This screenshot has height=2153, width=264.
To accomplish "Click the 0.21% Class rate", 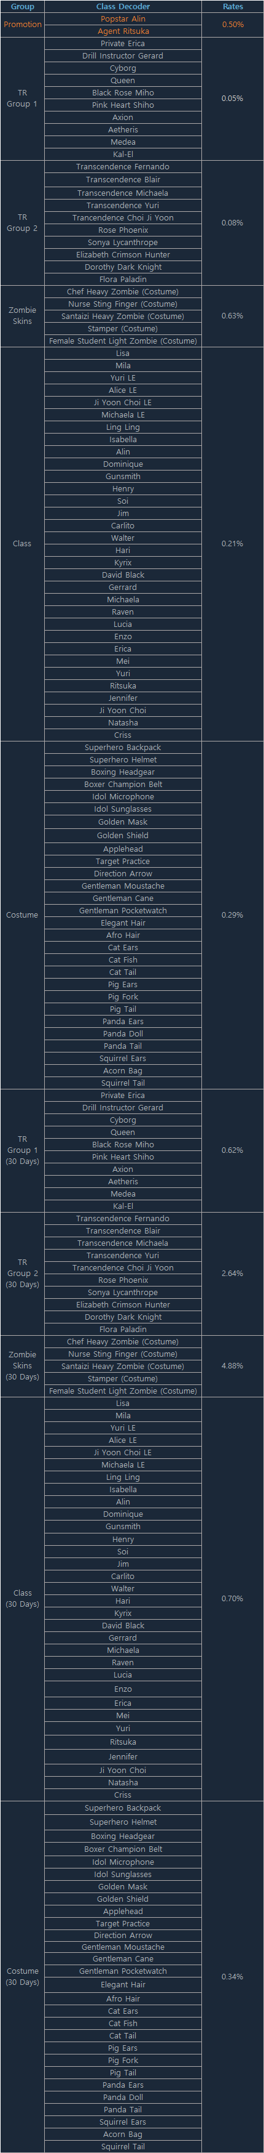I will tap(232, 543).
